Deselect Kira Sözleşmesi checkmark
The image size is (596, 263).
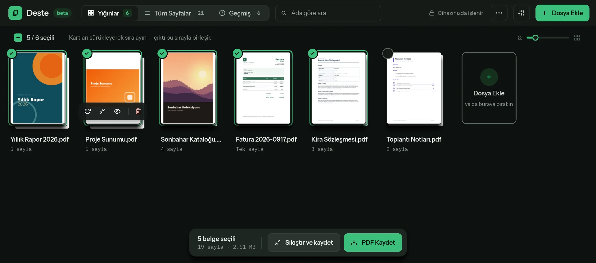313,54
